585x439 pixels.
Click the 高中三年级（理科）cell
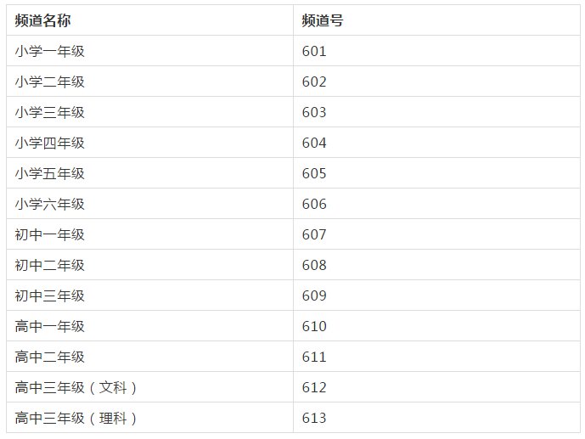[76, 418]
